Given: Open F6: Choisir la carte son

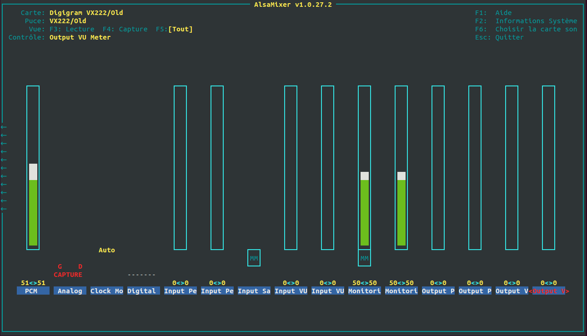Looking at the screenshot, I should [526, 29].
